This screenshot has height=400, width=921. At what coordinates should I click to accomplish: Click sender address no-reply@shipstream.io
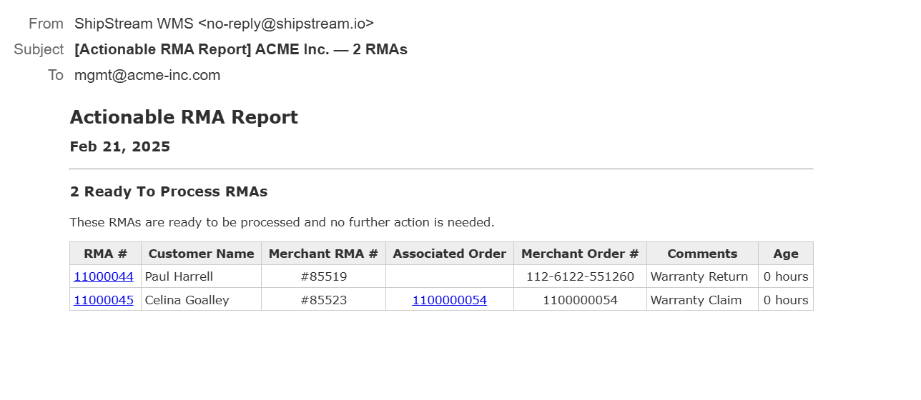pyautogui.click(x=286, y=24)
